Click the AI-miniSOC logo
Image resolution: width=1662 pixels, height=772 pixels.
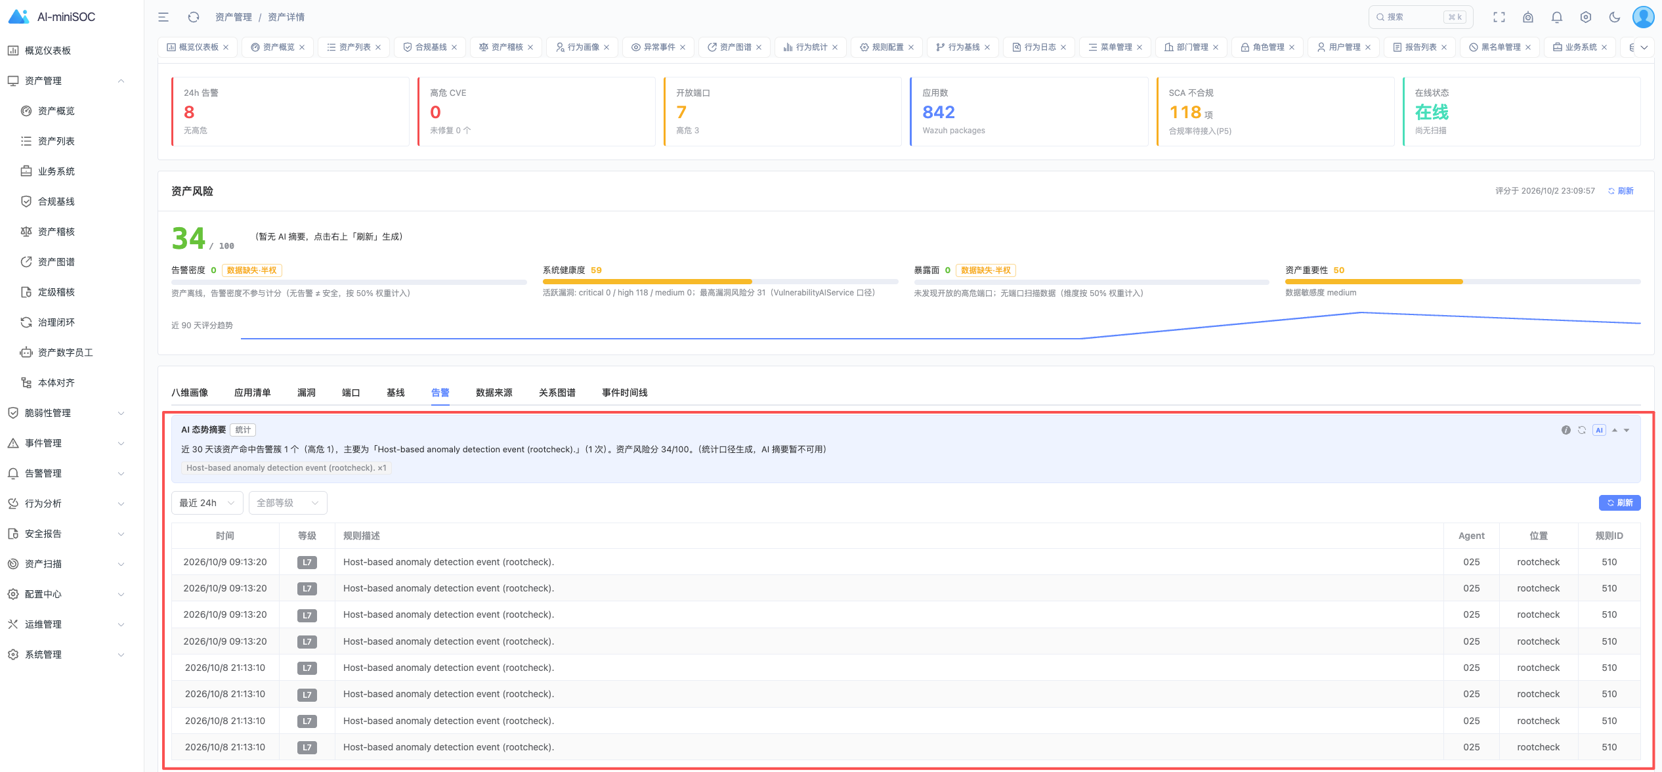point(53,17)
